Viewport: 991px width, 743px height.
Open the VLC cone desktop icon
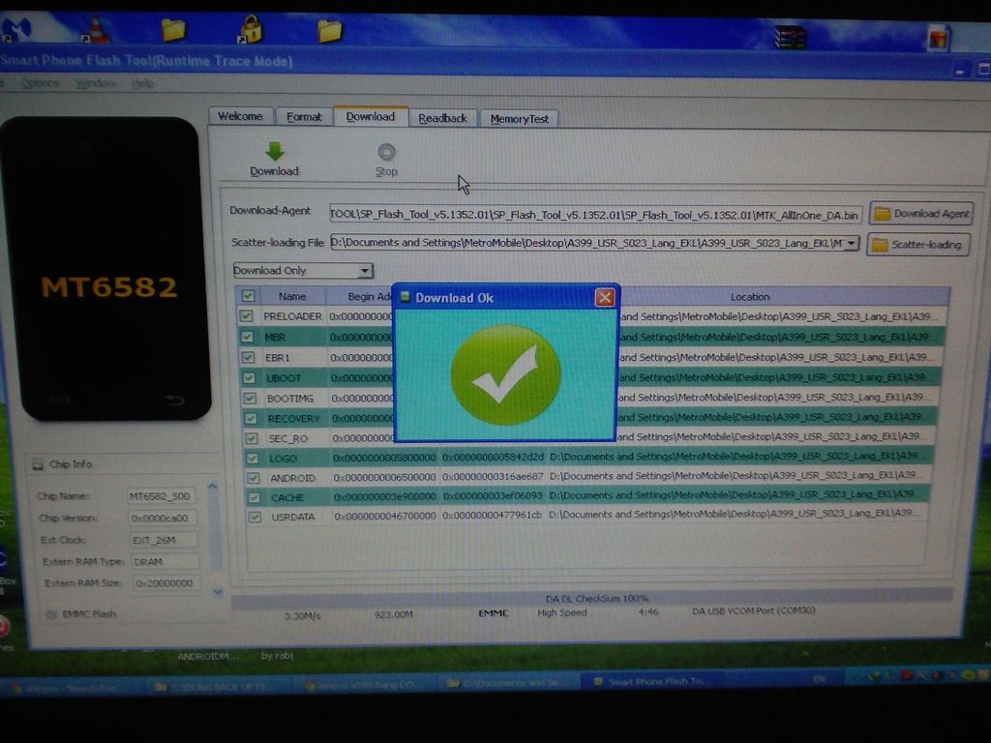click(x=98, y=31)
